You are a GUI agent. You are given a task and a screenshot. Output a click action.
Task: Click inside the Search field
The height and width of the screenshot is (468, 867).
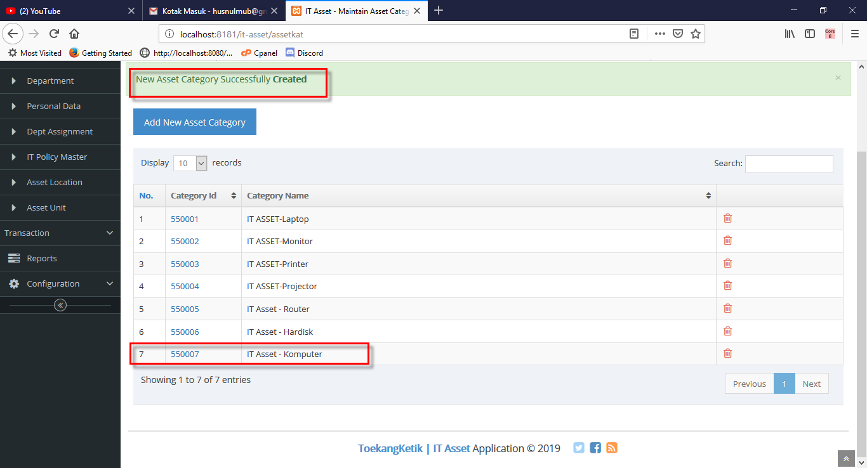click(x=788, y=164)
